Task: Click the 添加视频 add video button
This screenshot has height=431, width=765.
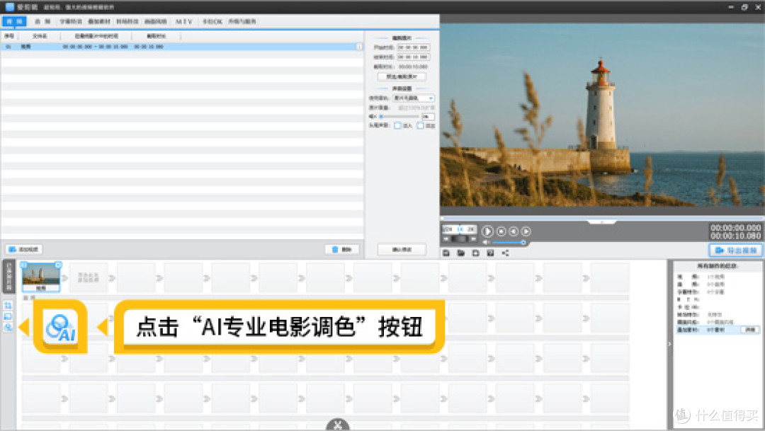Action: click(24, 249)
